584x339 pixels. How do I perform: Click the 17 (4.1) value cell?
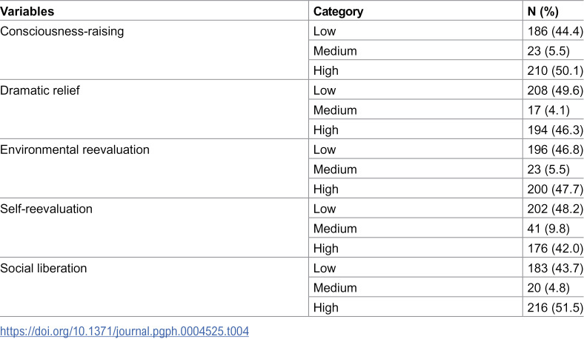pyautogui.click(x=548, y=110)
